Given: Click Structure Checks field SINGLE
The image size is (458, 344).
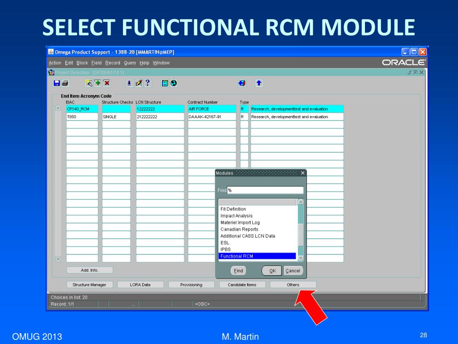Looking at the screenshot, I should tap(116, 117).
